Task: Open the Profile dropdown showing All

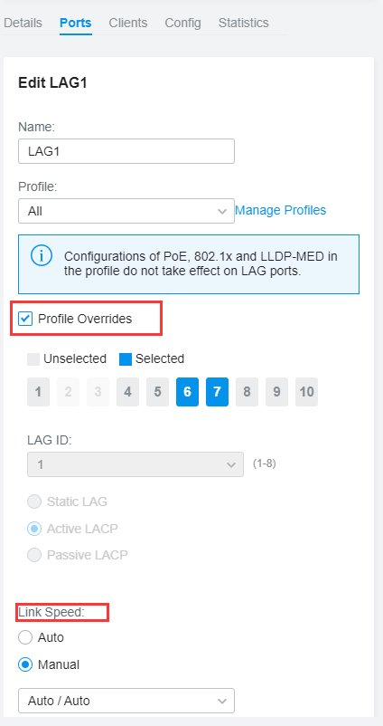Action: point(126,211)
